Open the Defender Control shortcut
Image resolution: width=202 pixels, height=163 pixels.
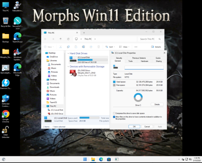pyautogui.click(x=6, y=101)
